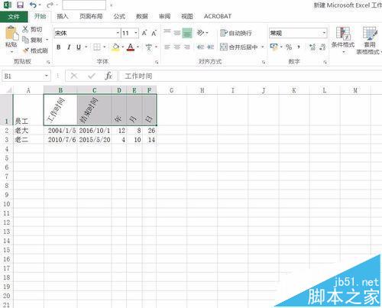Switch to the 公式 Formulas tab

point(119,16)
